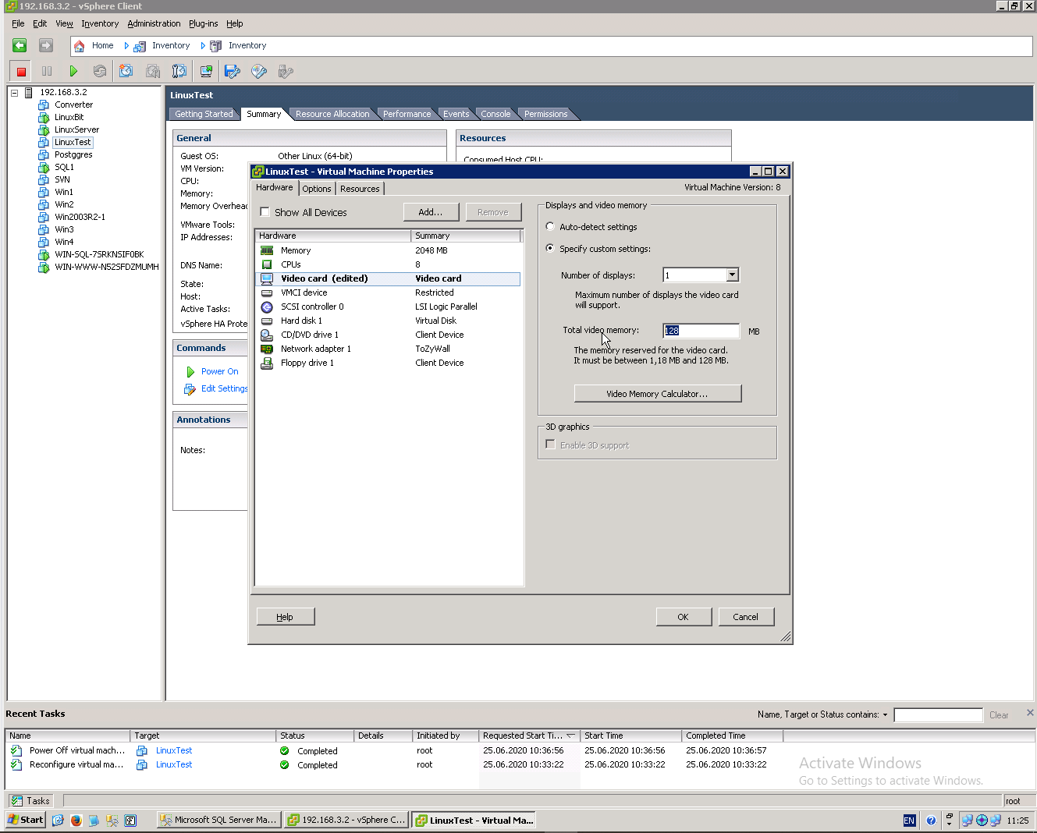Select Specify custom settings radio button
The height and width of the screenshot is (833, 1037).
point(550,249)
